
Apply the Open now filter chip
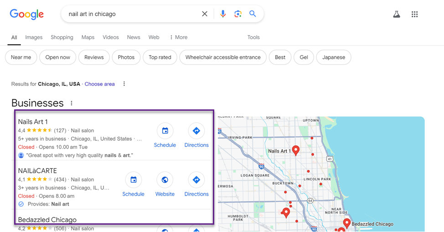pos(58,57)
